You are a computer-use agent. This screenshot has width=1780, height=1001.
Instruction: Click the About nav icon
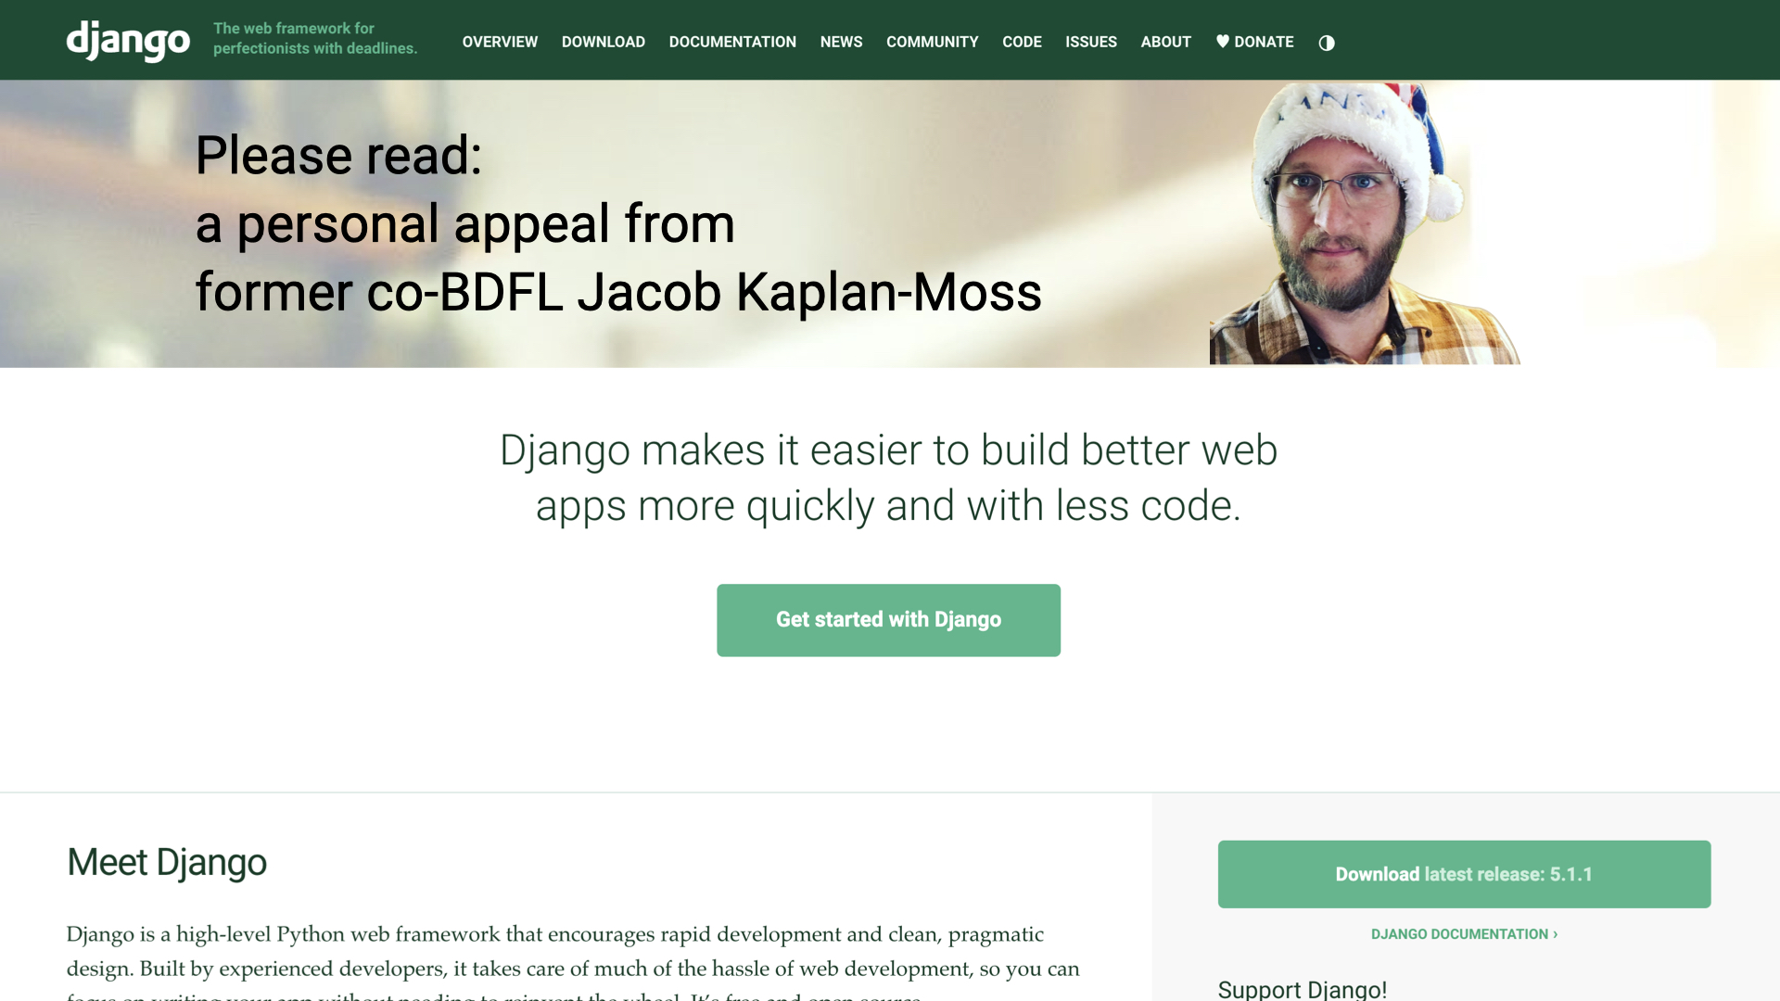[1165, 41]
